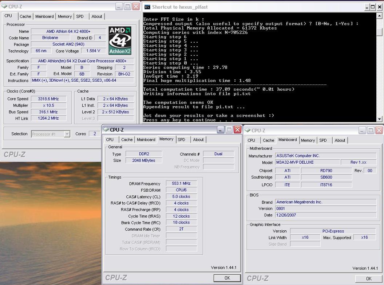
Task: Open Memory tab in the Mainboard CPU-Z window
Action: click(x=308, y=140)
